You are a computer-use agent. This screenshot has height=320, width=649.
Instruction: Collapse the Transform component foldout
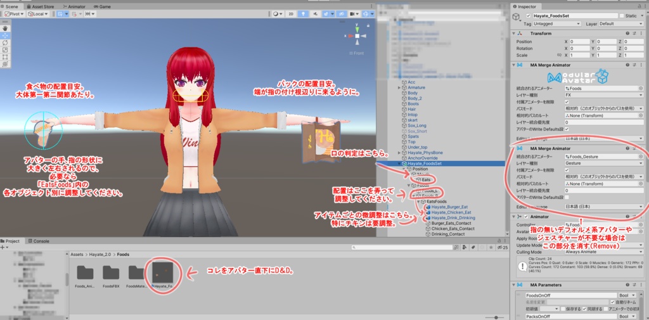pos(514,33)
